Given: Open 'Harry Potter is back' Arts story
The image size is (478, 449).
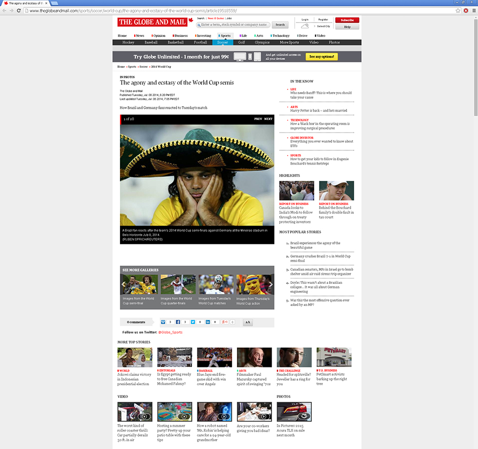Looking at the screenshot, I should pos(318,110).
